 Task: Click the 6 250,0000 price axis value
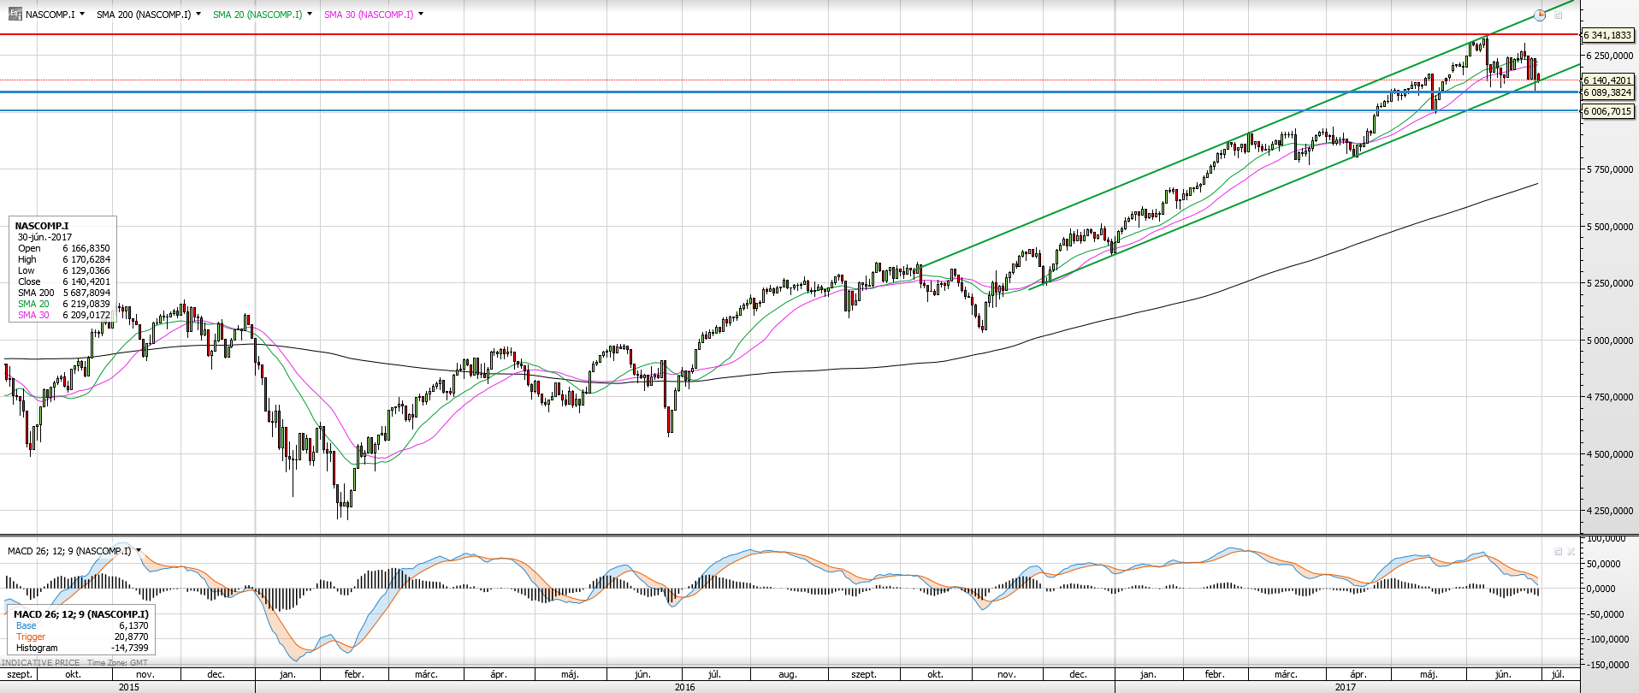[x=1609, y=56]
